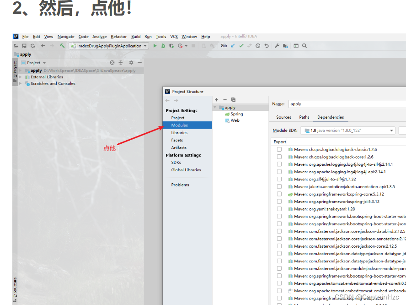Click the Git Commit green checkmark
The height and width of the screenshot is (305, 406).
coord(241,46)
